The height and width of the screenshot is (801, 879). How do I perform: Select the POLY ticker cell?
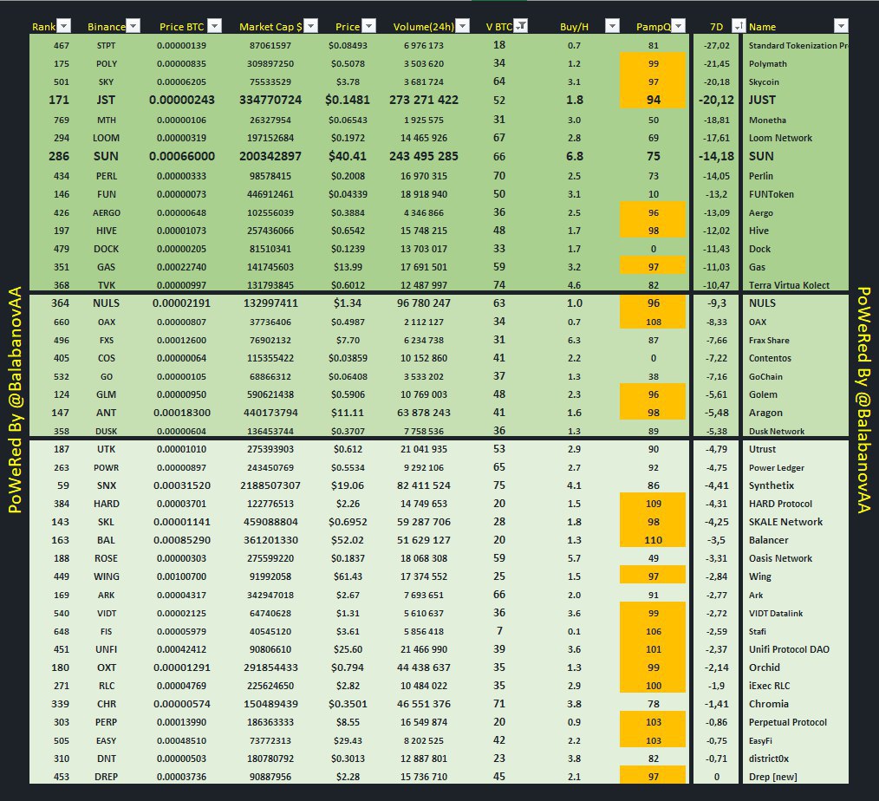tap(106, 64)
